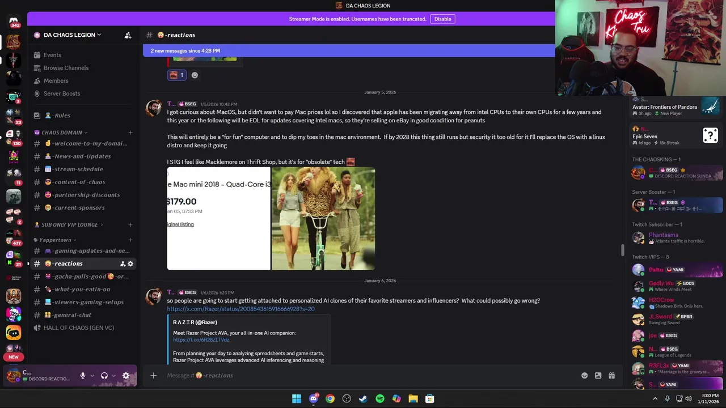Edit channel gear on -reactions channel
The width and height of the screenshot is (726, 408).
(x=130, y=263)
